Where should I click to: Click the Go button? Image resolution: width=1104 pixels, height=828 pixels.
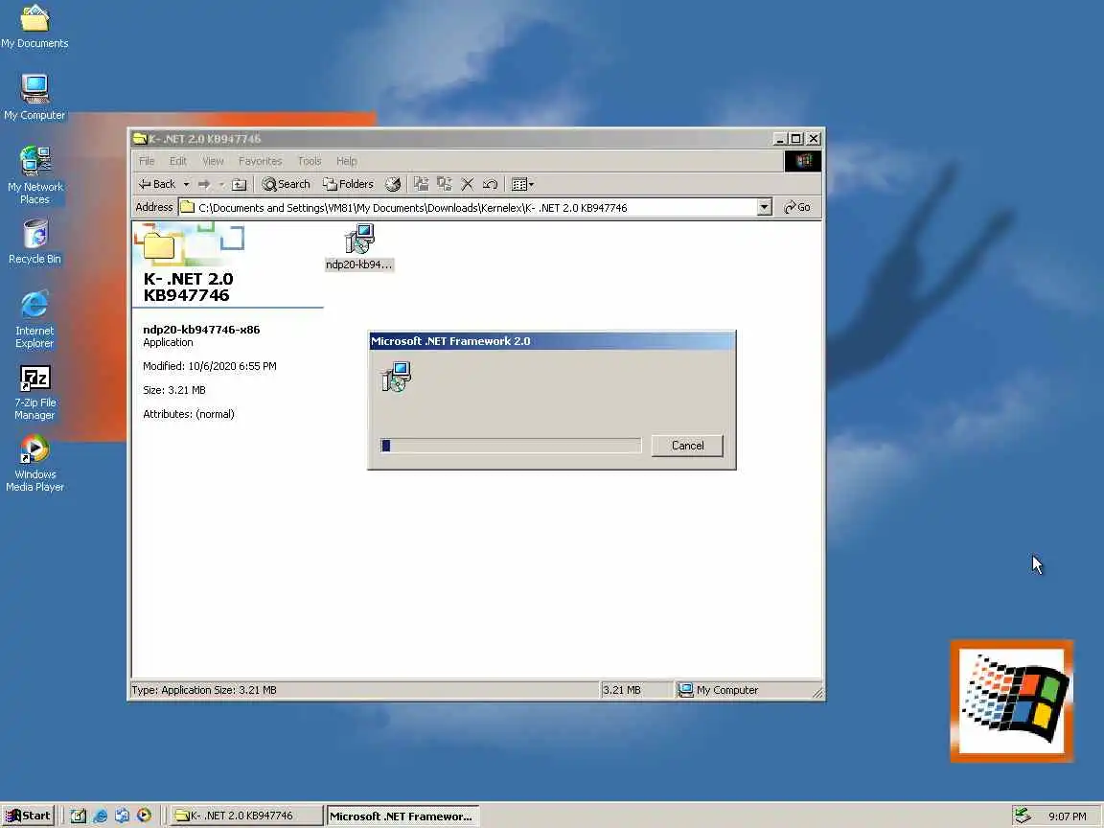pyautogui.click(x=797, y=208)
